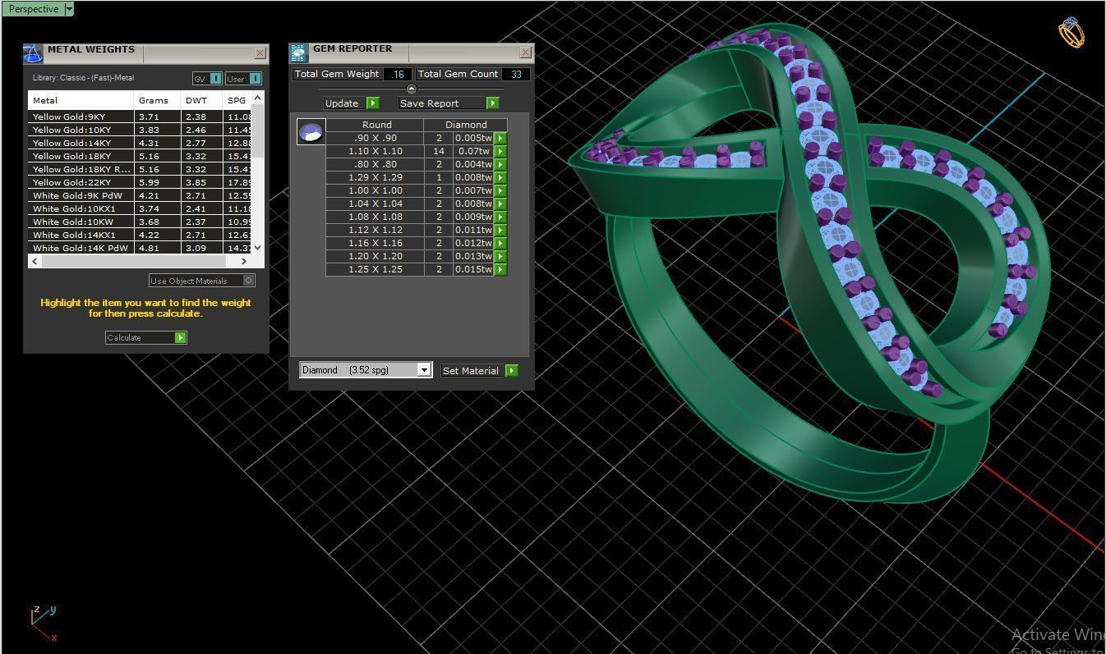This screenshot has height=654, width=1106.
Task: Select the White Gold:9K PdW row
Action: (140, 195)
